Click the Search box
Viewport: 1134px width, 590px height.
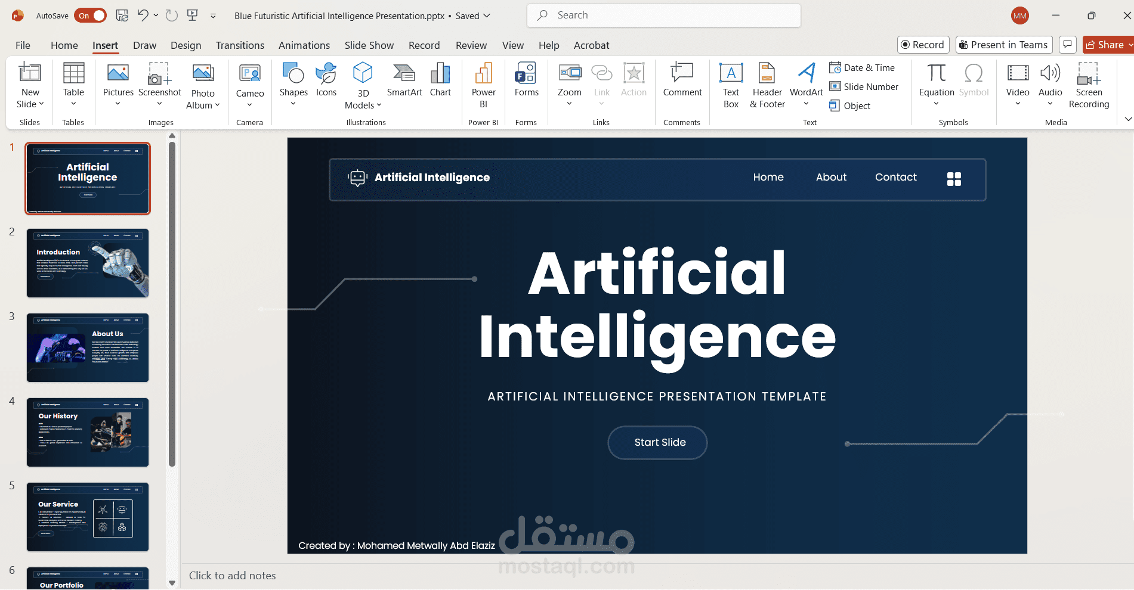(x=664, y=15)
